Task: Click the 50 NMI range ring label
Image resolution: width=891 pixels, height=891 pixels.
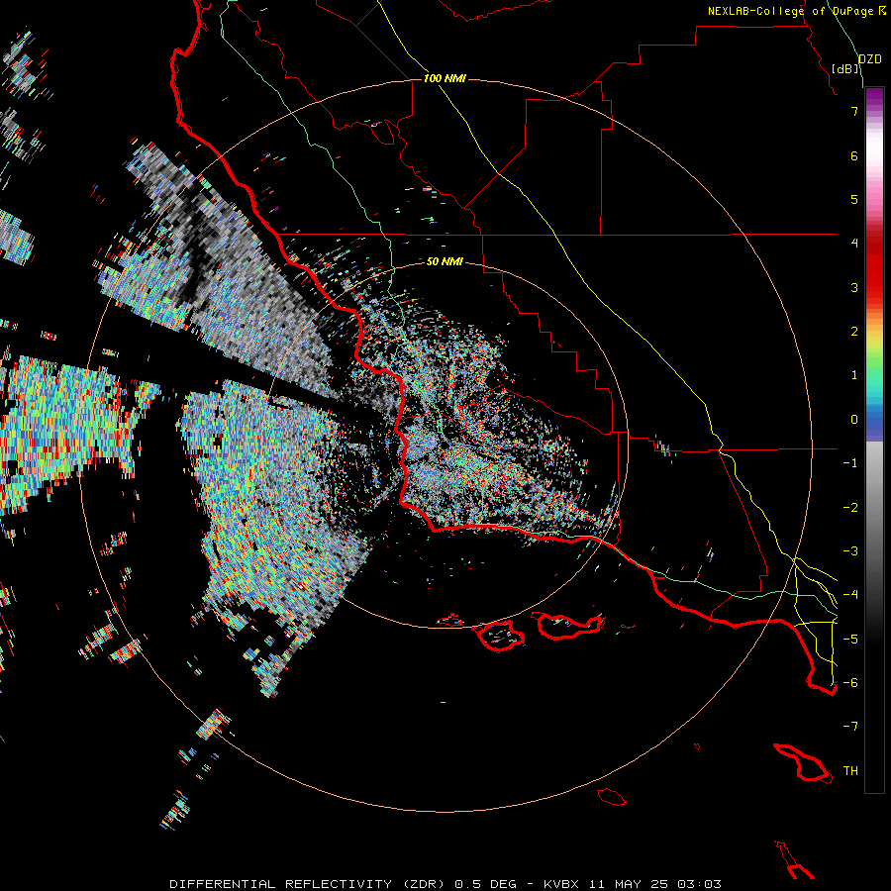Action: click(445, 261)
